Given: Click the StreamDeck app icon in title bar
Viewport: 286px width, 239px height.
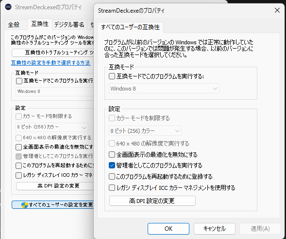Looking at the screenshot, I should point(8,7).
